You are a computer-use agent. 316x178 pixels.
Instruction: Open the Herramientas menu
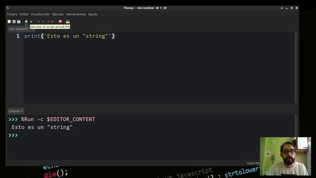(76, 14)
